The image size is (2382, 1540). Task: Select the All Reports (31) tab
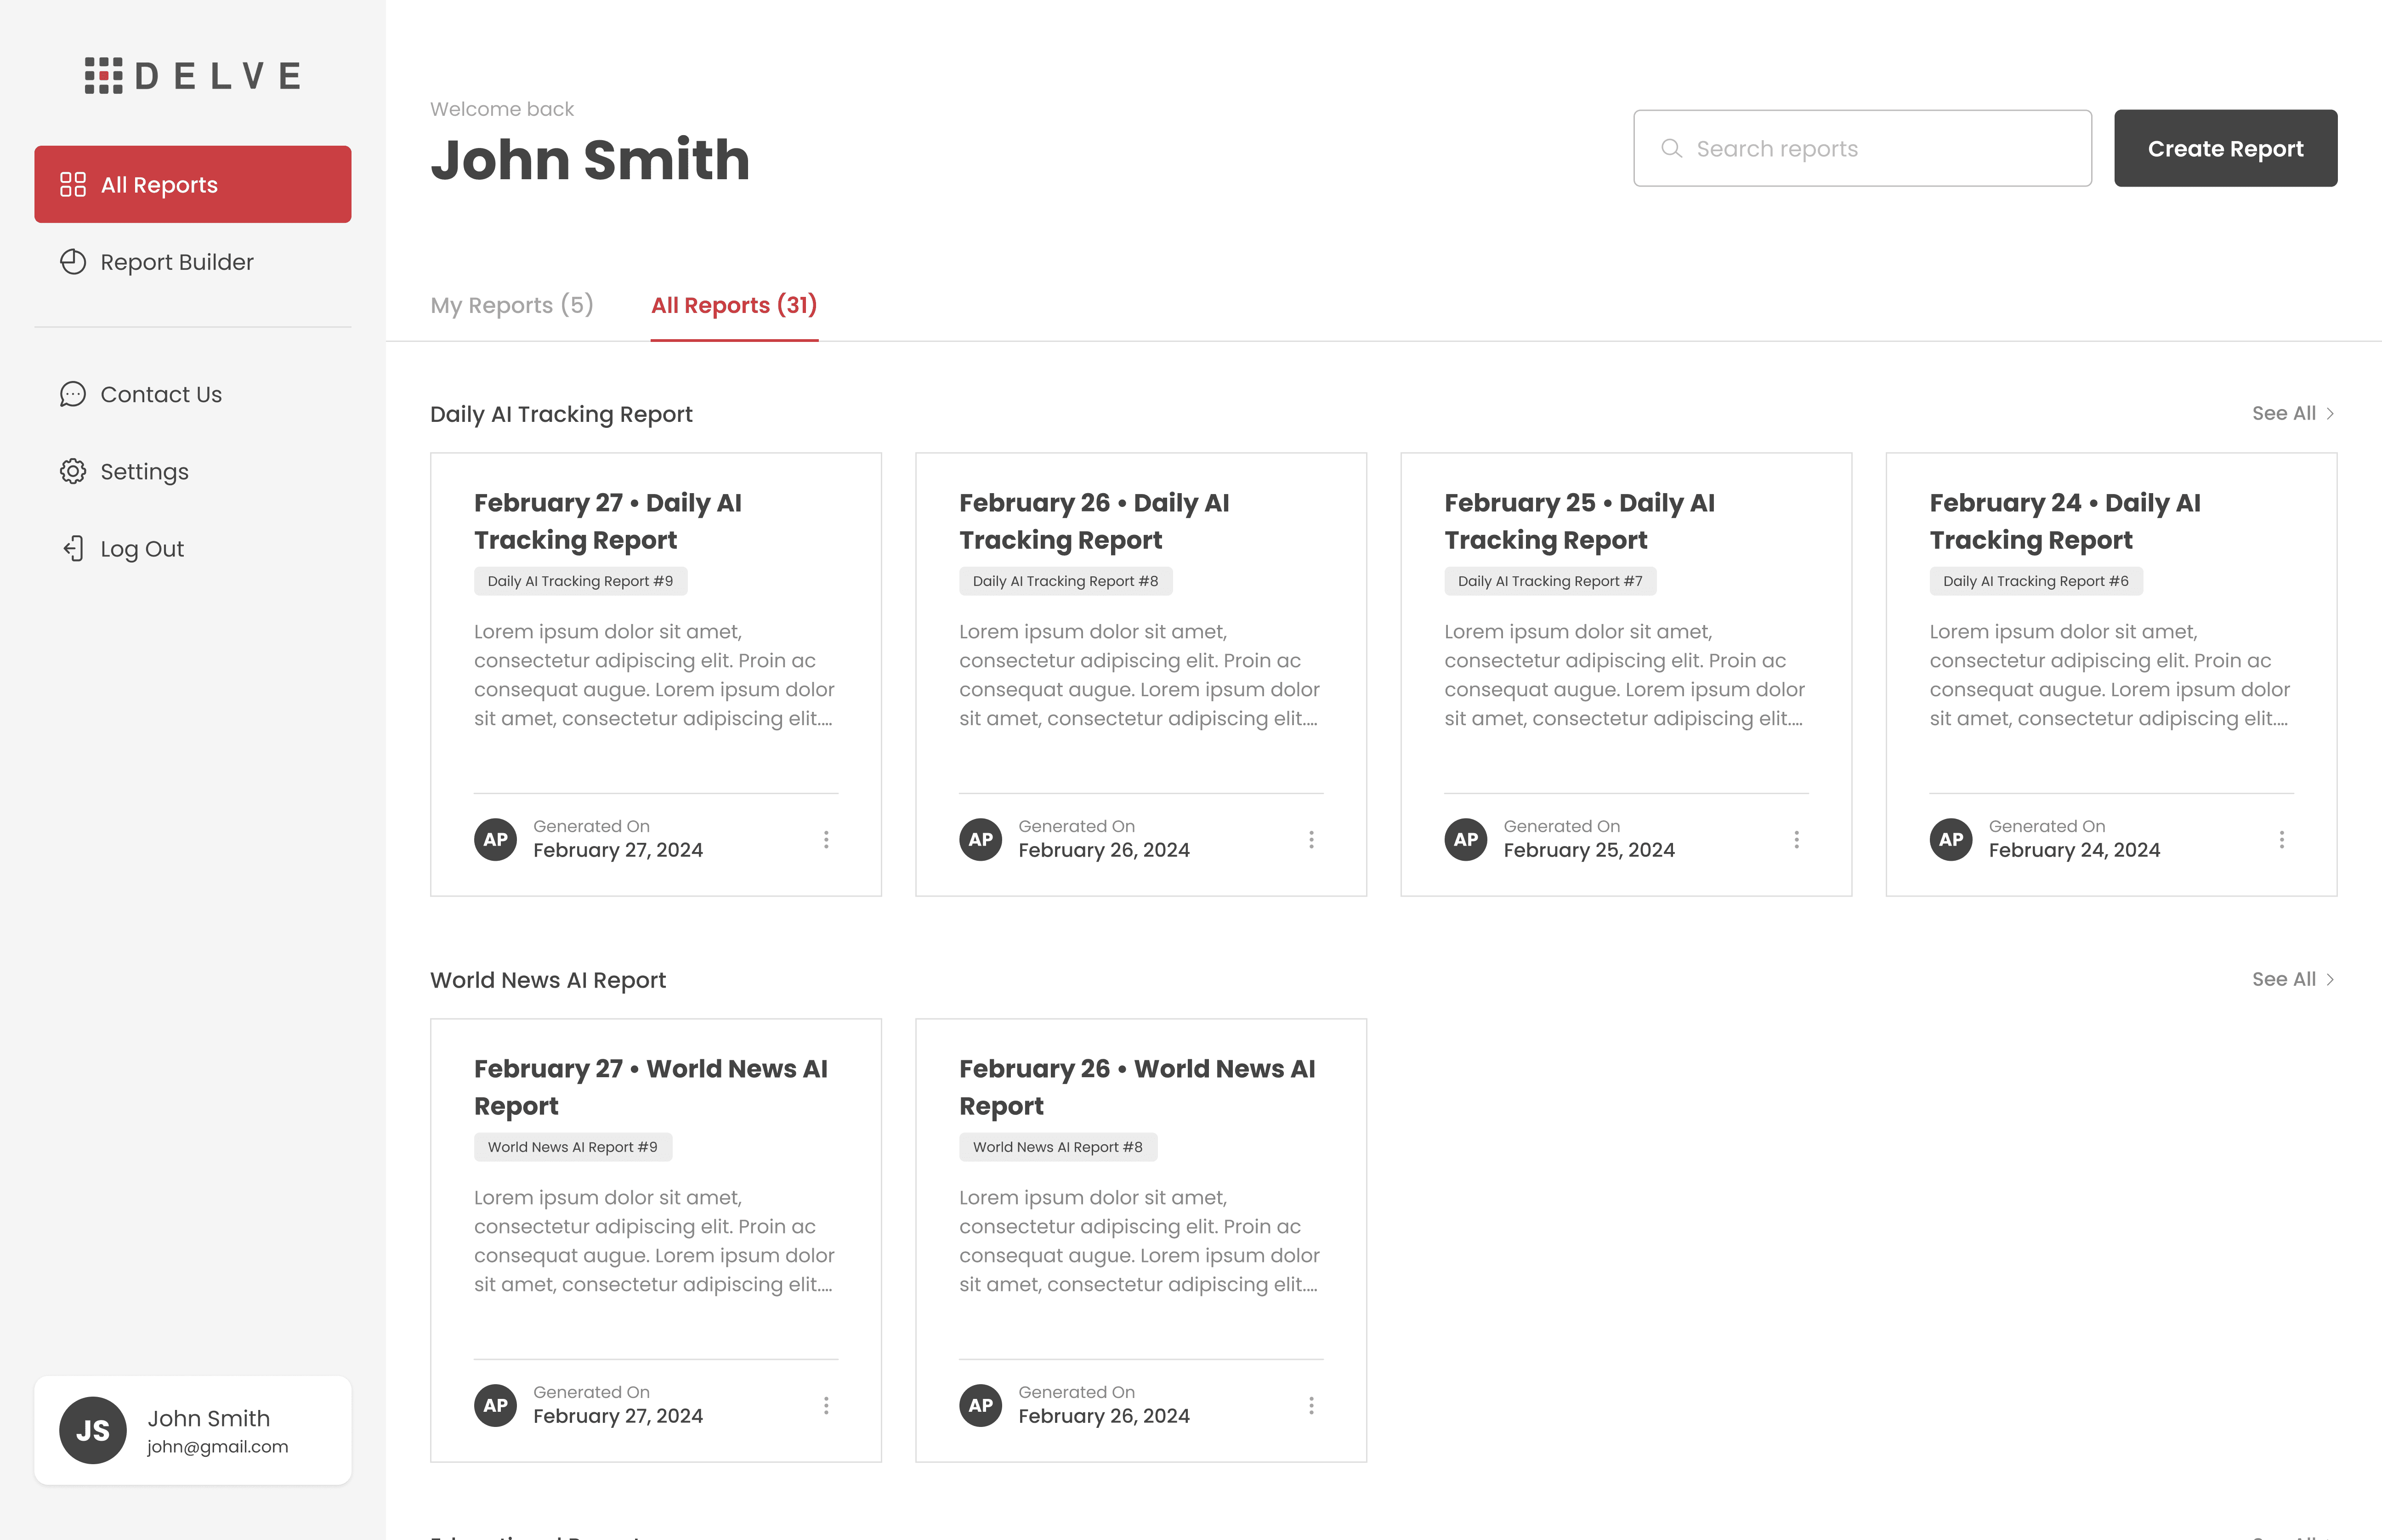tap(734, 305)
